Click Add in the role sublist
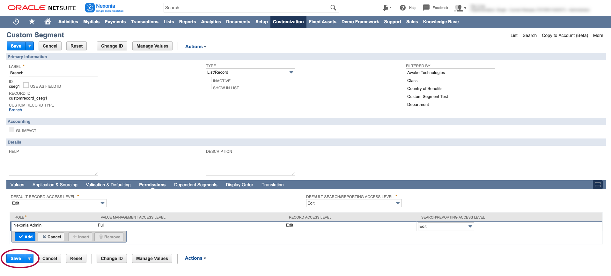The image size is (611, 276). tap(25, 237)
